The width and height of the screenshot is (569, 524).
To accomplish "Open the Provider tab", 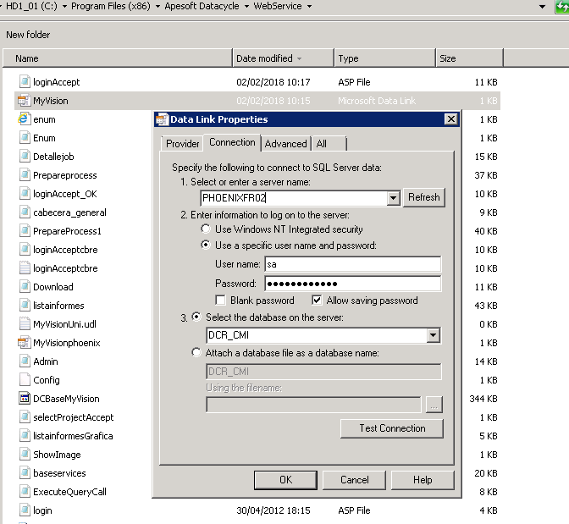I will coord(182,144).
